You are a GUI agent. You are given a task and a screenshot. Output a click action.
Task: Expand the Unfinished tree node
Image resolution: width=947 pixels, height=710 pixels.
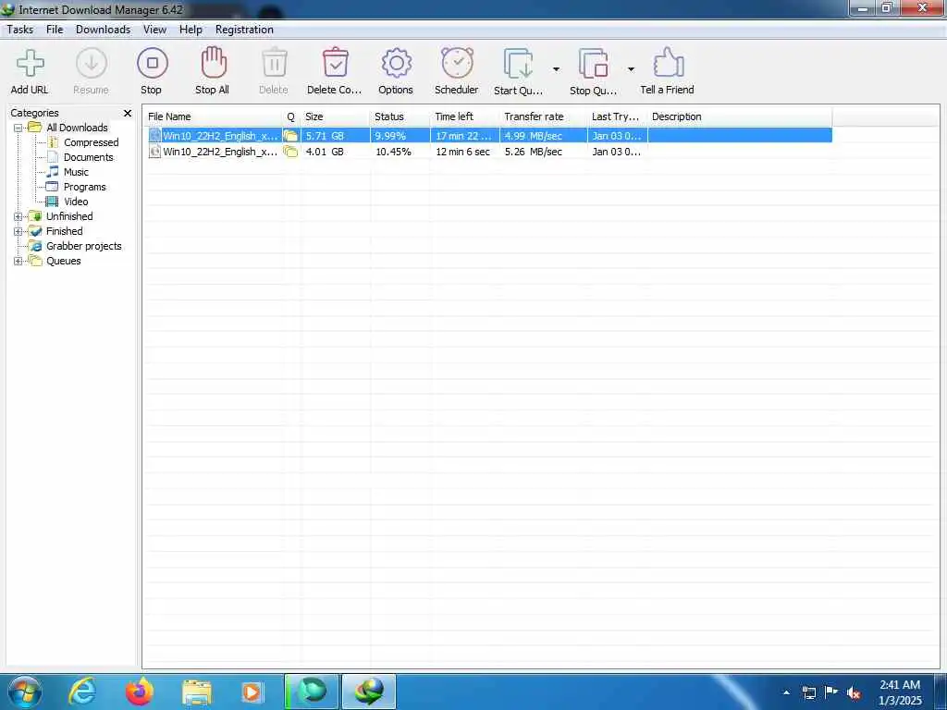(x=18, y=216)
